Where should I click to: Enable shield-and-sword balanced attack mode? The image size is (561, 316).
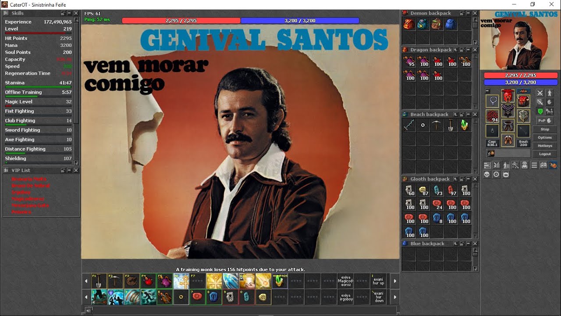[540, 102]
